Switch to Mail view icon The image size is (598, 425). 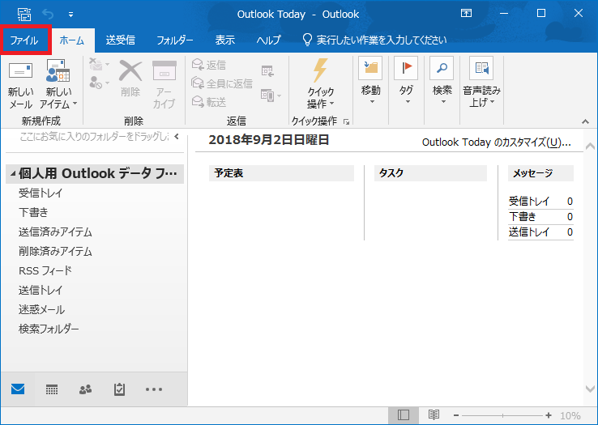point(18,389)
